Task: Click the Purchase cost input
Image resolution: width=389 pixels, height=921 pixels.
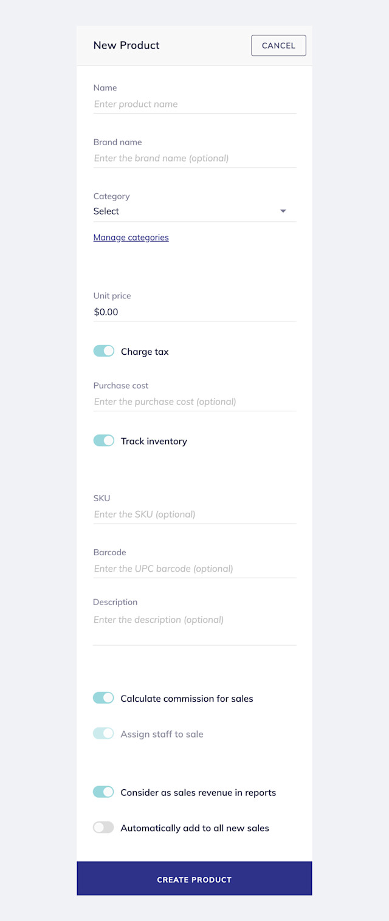Action: 194,402
